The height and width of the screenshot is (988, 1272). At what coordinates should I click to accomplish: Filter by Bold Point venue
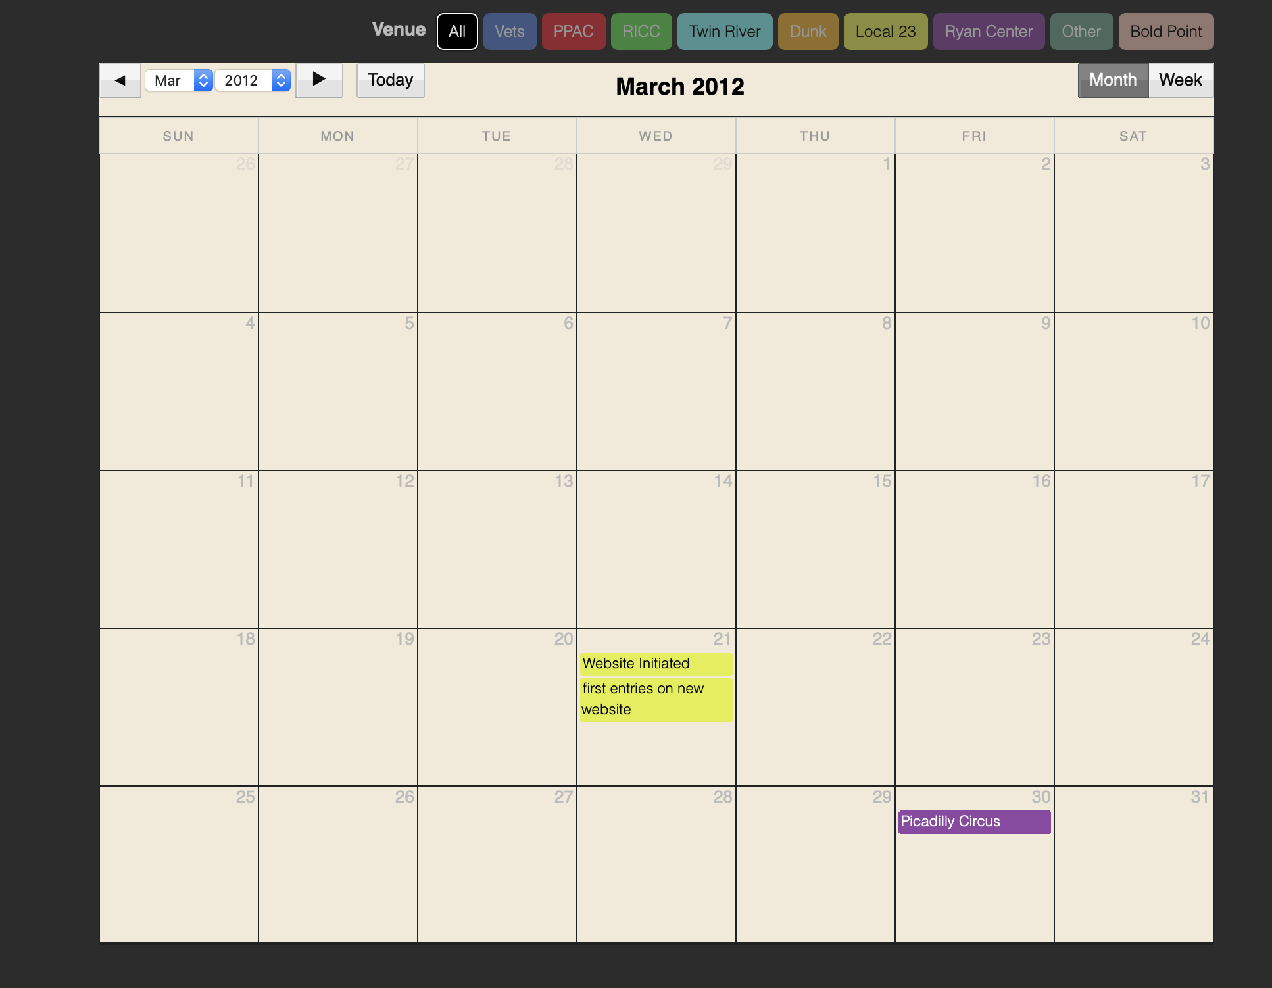[x=1165, y=32]
